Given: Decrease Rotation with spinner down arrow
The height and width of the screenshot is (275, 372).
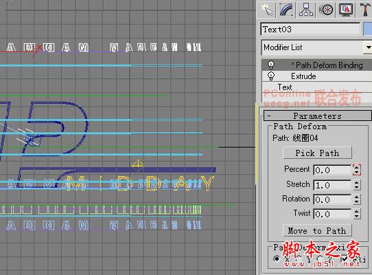Looking at the screenshot, I should tap(357, 202).
